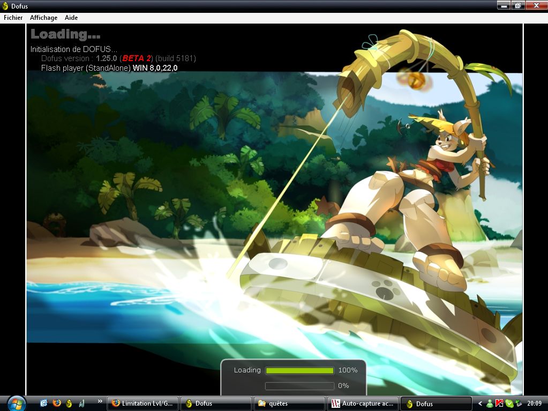Image resolution: width=548 pixels, height=411 pixels.
Task: Restore down the Dofus window
Action: 517,5
